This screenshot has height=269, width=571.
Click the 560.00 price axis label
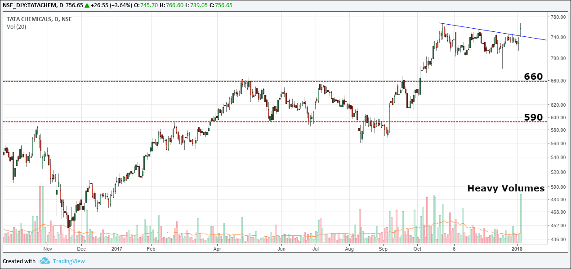558,143
